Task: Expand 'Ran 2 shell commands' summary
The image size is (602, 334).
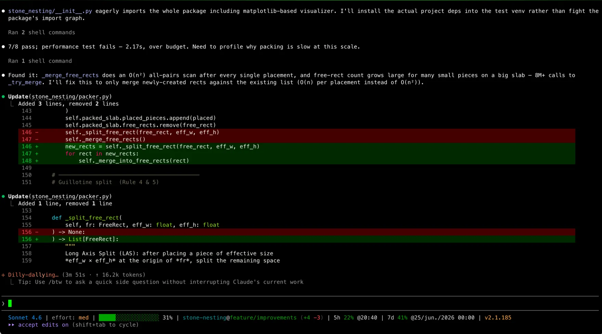Action: (x=42, y=33)
